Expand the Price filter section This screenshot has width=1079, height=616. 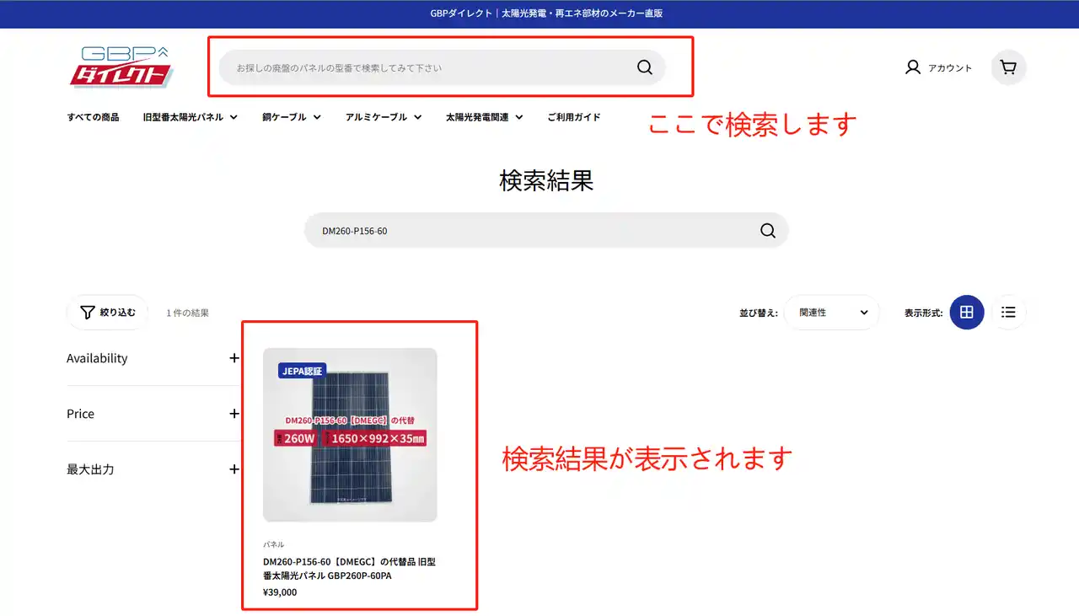point(234,414)
